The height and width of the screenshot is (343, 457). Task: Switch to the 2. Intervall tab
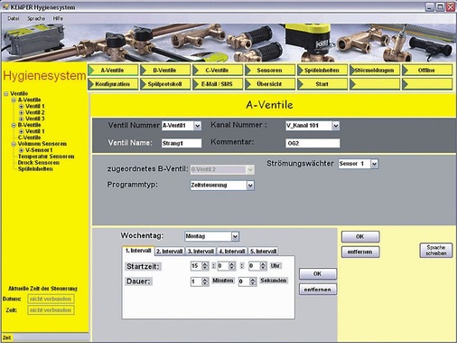coord(170,252)
